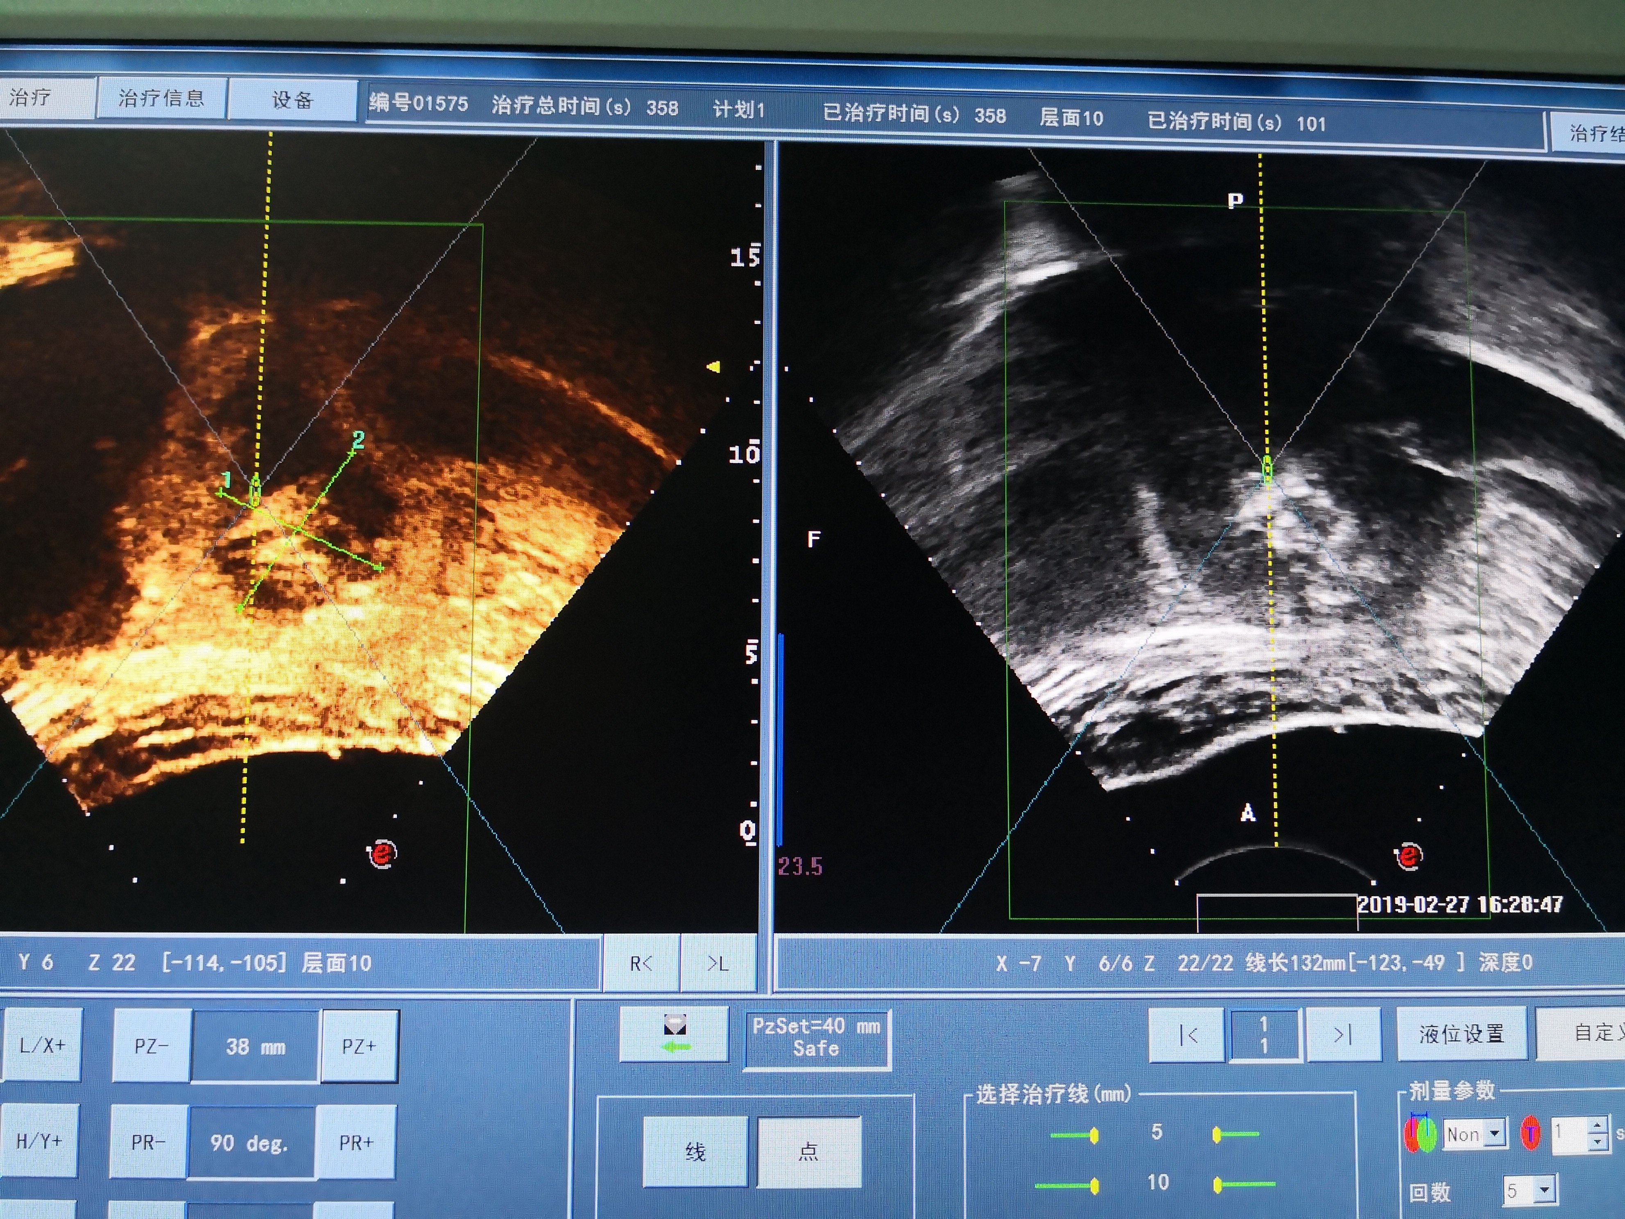Click the probe move-left arrow icon button
The width and height of the screenshot is (1625, 1219).
pyautogui.click(x=674, y=1034)
